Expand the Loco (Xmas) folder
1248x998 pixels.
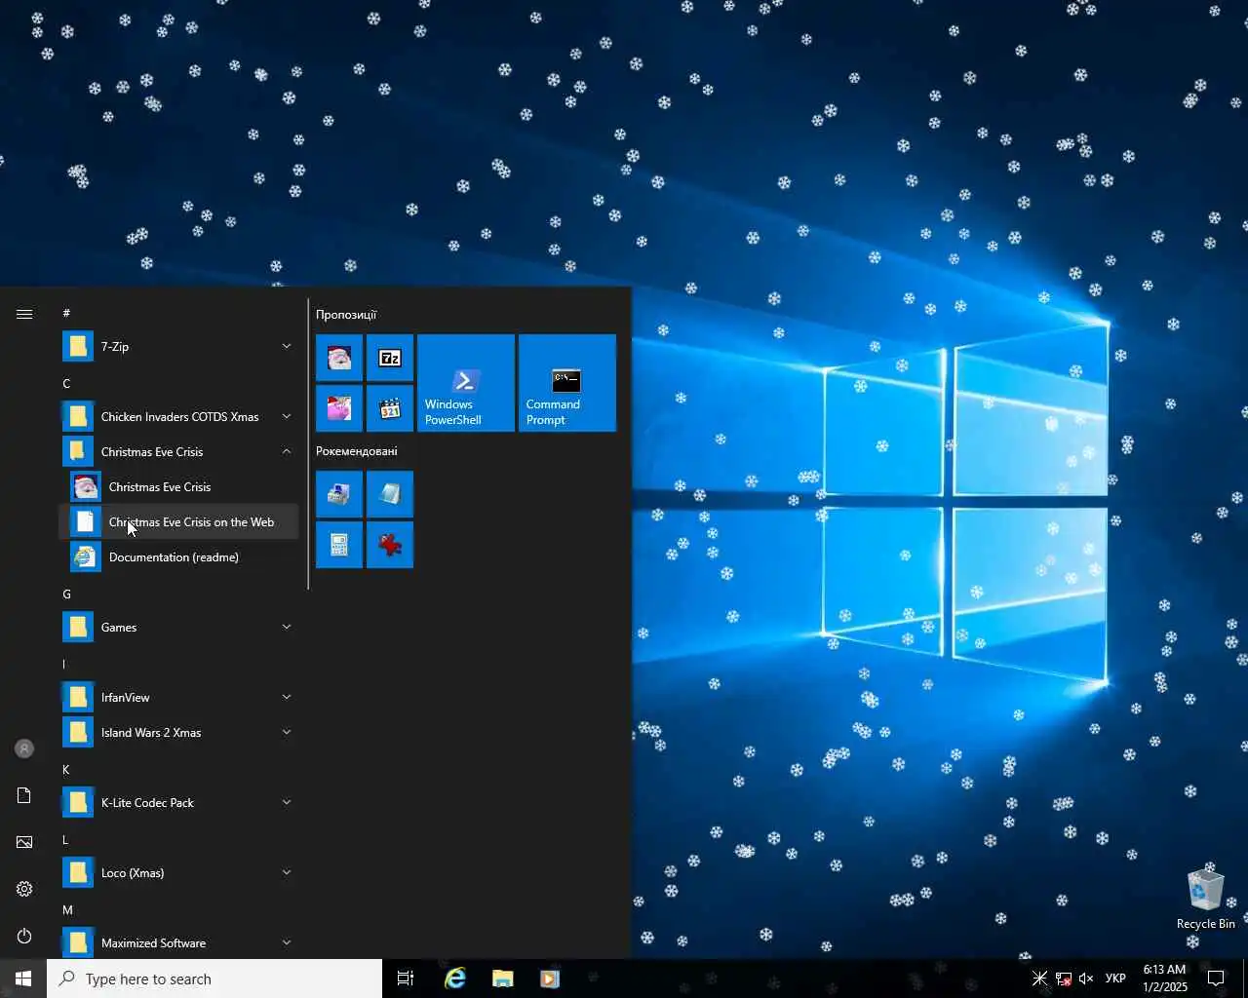(179, 872)
